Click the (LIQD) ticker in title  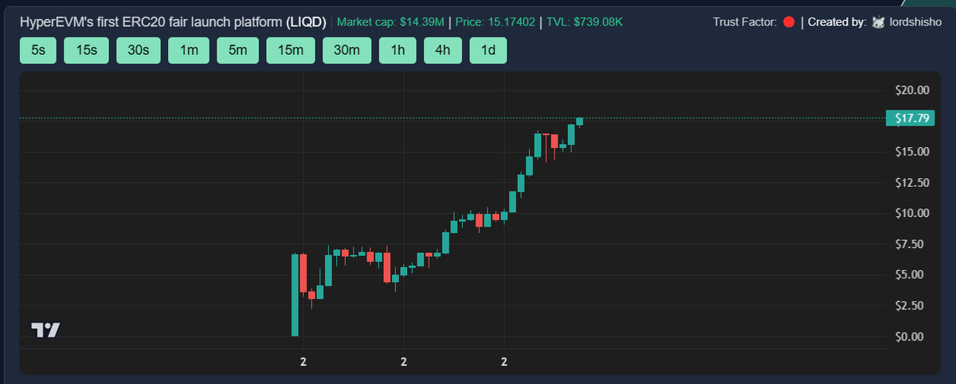(305, 22)
